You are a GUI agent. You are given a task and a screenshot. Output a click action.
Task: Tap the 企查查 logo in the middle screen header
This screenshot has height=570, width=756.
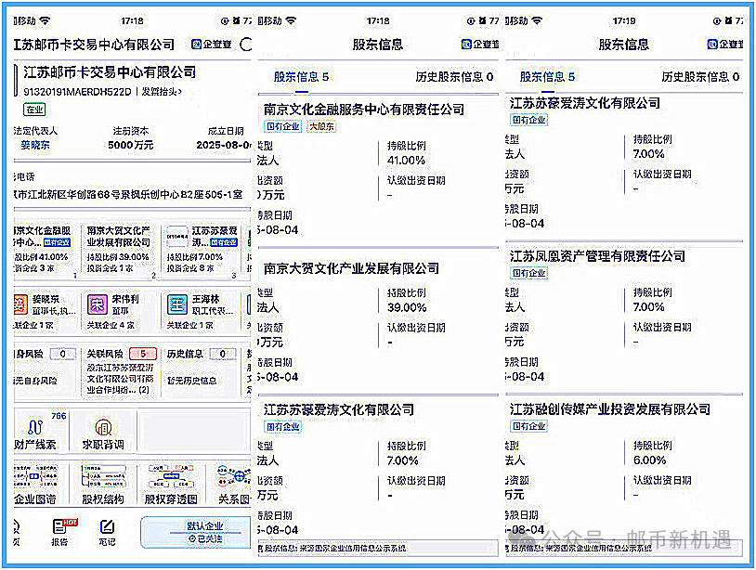pyautogui.click(x=480, y=45)
